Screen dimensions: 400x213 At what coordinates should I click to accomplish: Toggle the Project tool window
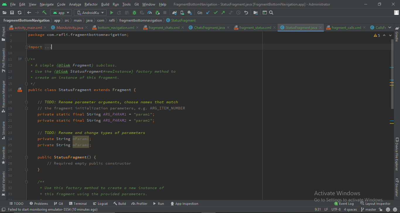point(4,34)
